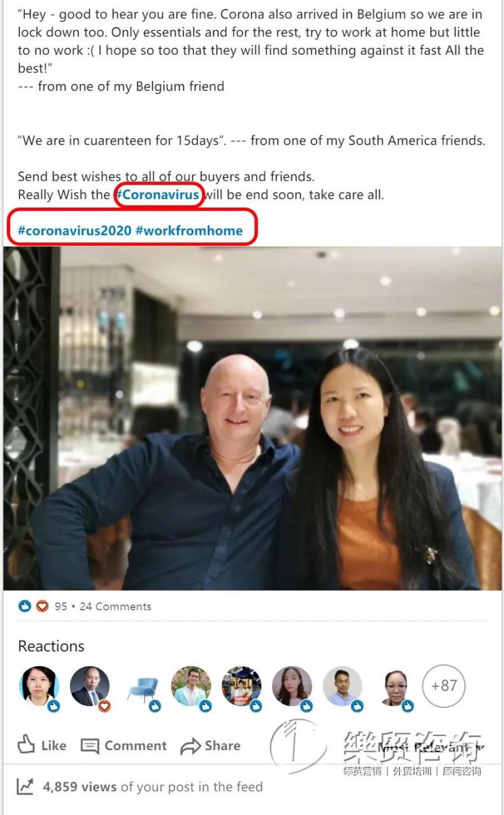Open the reactions count 95
The width and height of the screenshot is (504, 815).
click(x=61, y=606)
